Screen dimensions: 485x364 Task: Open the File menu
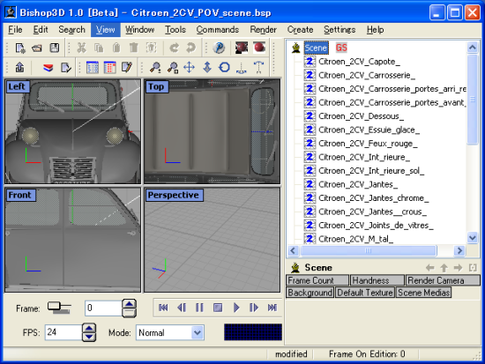pyautogui.click(x=15, y=30)
